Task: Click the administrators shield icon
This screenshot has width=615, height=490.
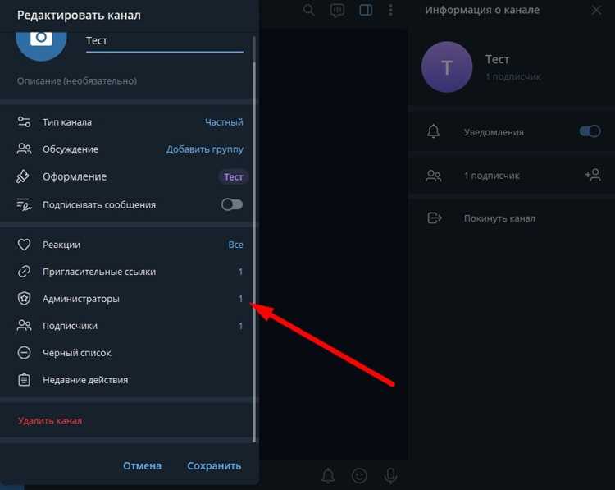Action: [x=24, y=299]
